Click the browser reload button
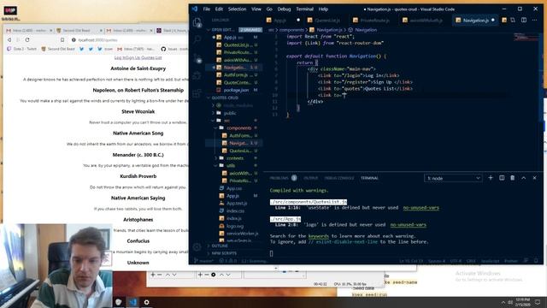The height and width of the screenshot is (308, 547). (27, 40)
